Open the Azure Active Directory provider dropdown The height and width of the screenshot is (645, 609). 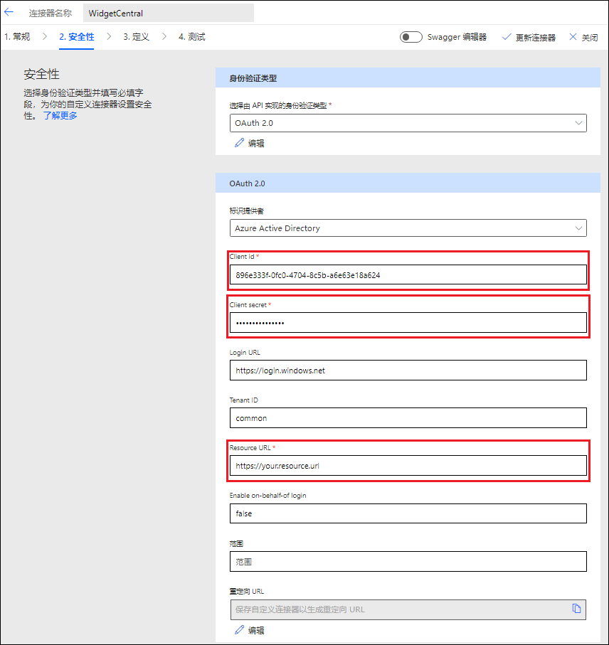(x=408, y=228)
